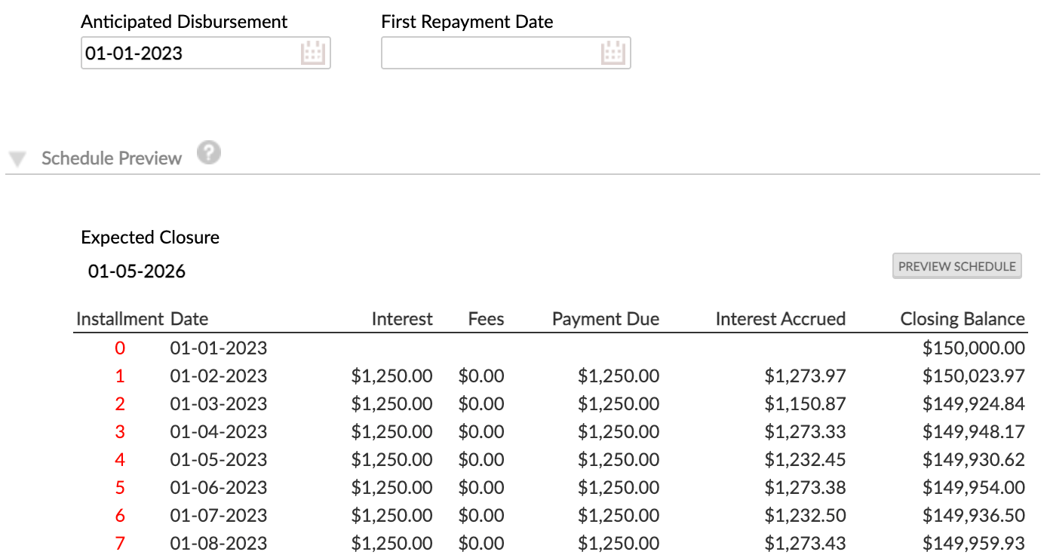Open installment 7 row number
Image resolution: width=1047 pixels, height=558 pixels.
click(120, 544)
